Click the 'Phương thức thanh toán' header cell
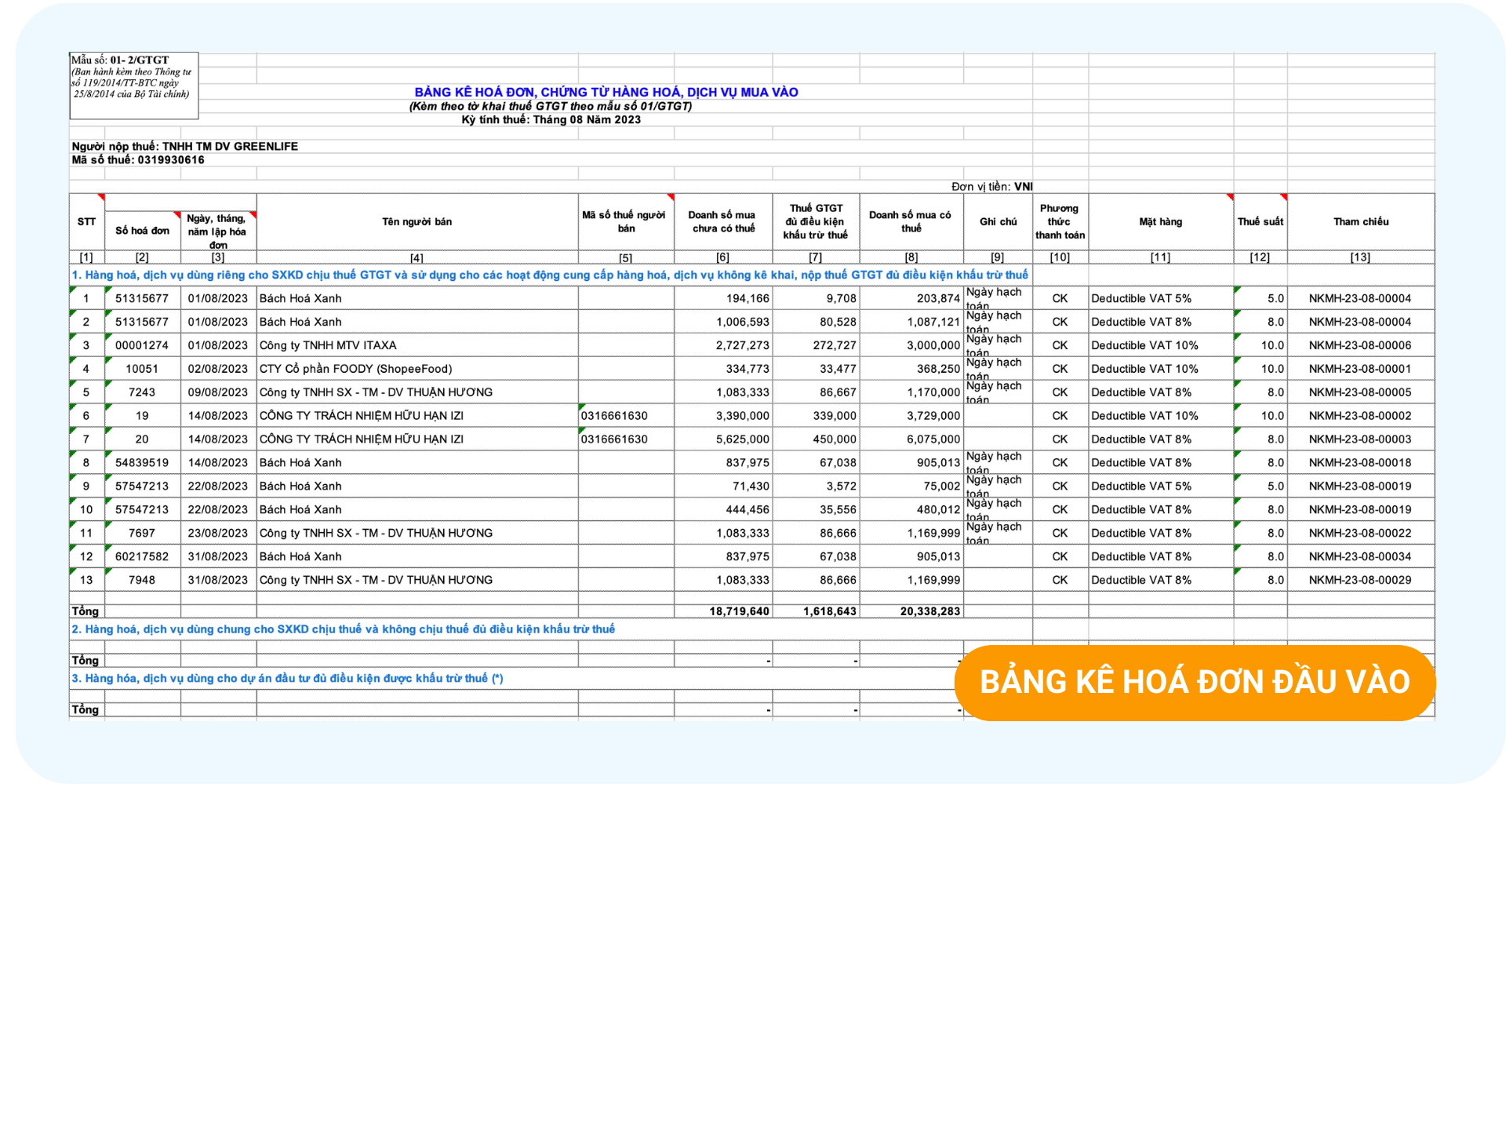This screenshot has height=1130, width=1506. point(1060,222)
